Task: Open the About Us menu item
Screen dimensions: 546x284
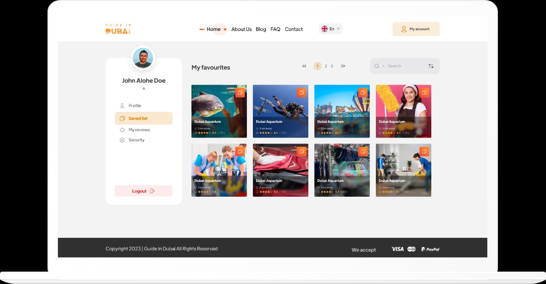Action: pyautogui.click(x=241, y=29)
